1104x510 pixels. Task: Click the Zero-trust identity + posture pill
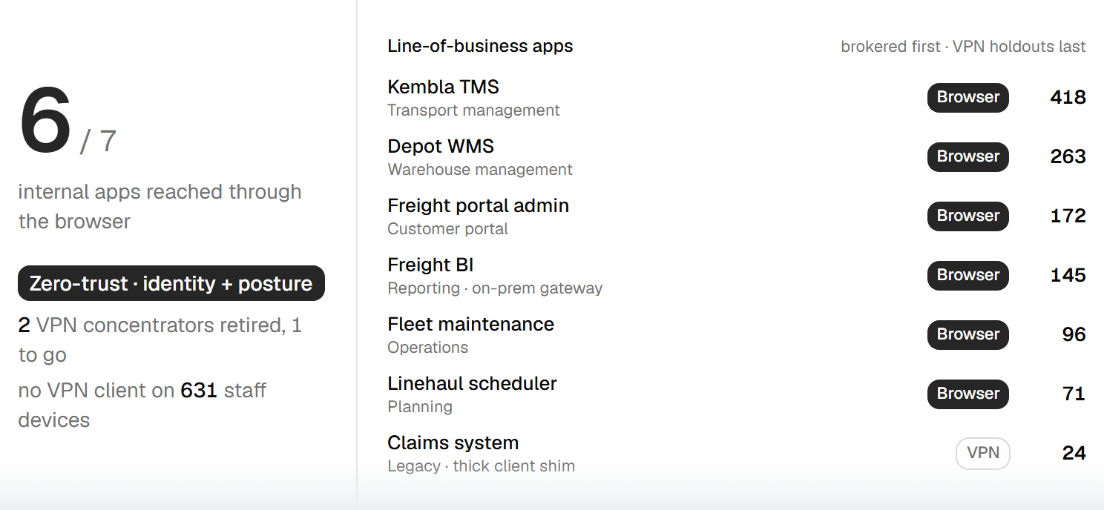pyautogui.click(x=171, y=283)
